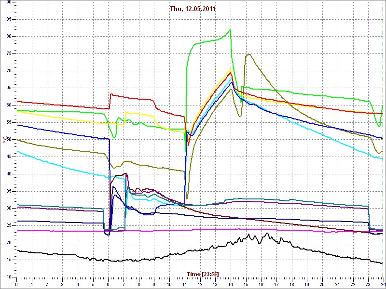The width and height of the screenshot is (386, 289).
Task: Click hour 16 on the time axis
Action: pyautogui.click(x=261, y=284)
